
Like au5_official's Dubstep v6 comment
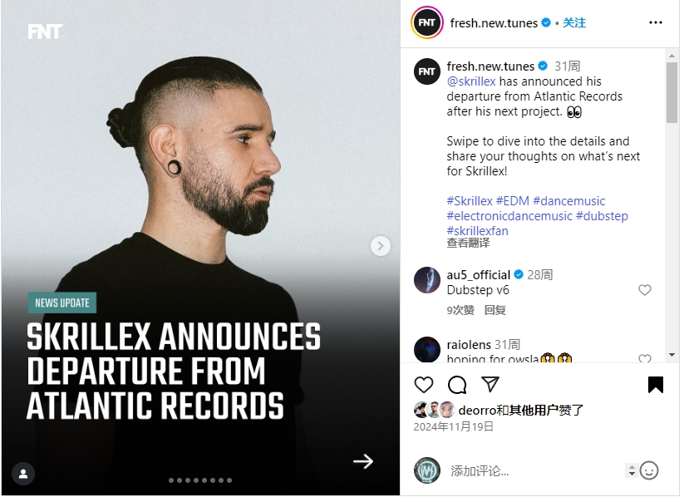pos(645,290)
